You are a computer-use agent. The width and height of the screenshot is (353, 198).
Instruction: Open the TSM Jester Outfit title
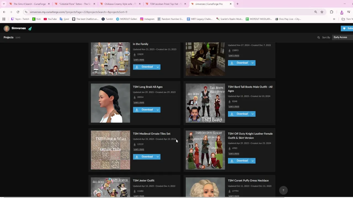(x=143, y=181)
